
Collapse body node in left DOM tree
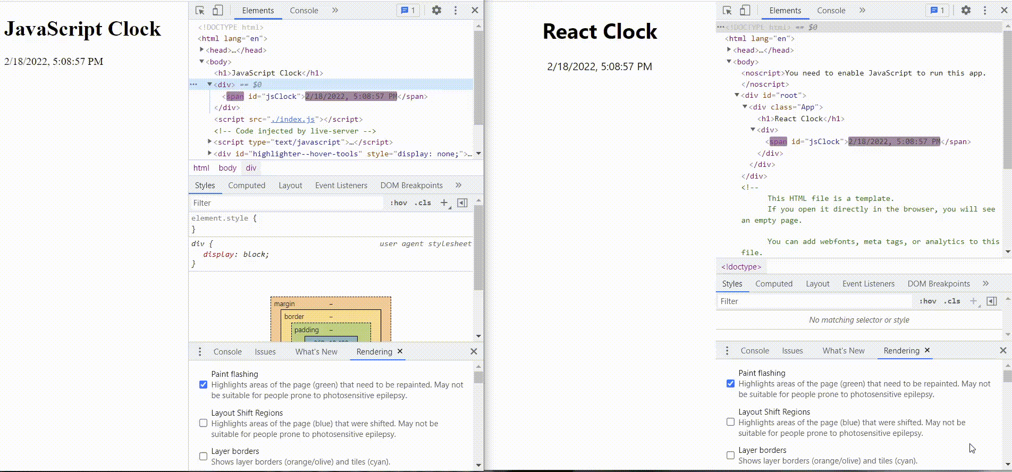pos(201,62)
